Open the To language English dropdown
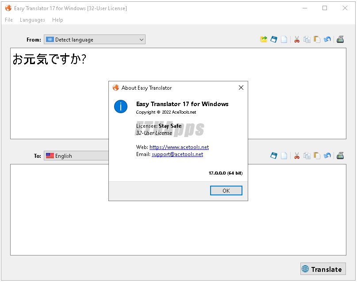Viewport: 357px width, 282px height. [x=76, y=156]
